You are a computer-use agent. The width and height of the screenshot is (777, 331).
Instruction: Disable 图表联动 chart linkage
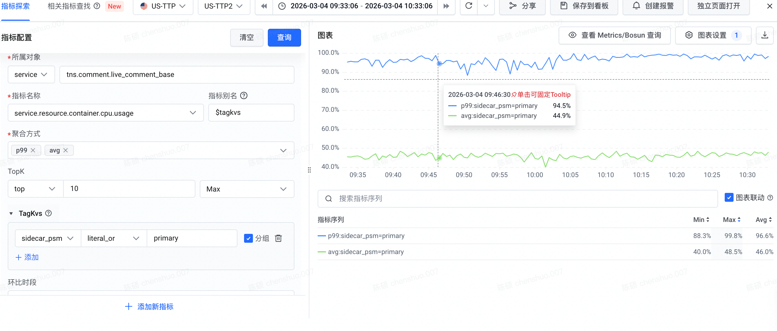pos(729,198)
